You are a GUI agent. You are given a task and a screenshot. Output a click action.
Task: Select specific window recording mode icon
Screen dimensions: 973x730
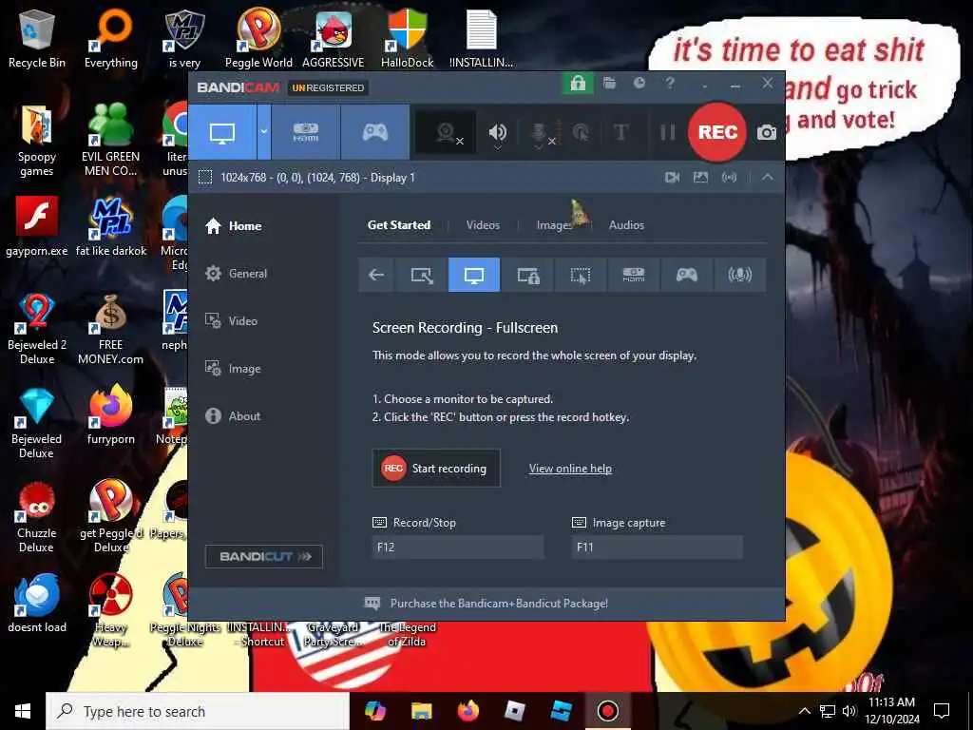click(527, 275)
